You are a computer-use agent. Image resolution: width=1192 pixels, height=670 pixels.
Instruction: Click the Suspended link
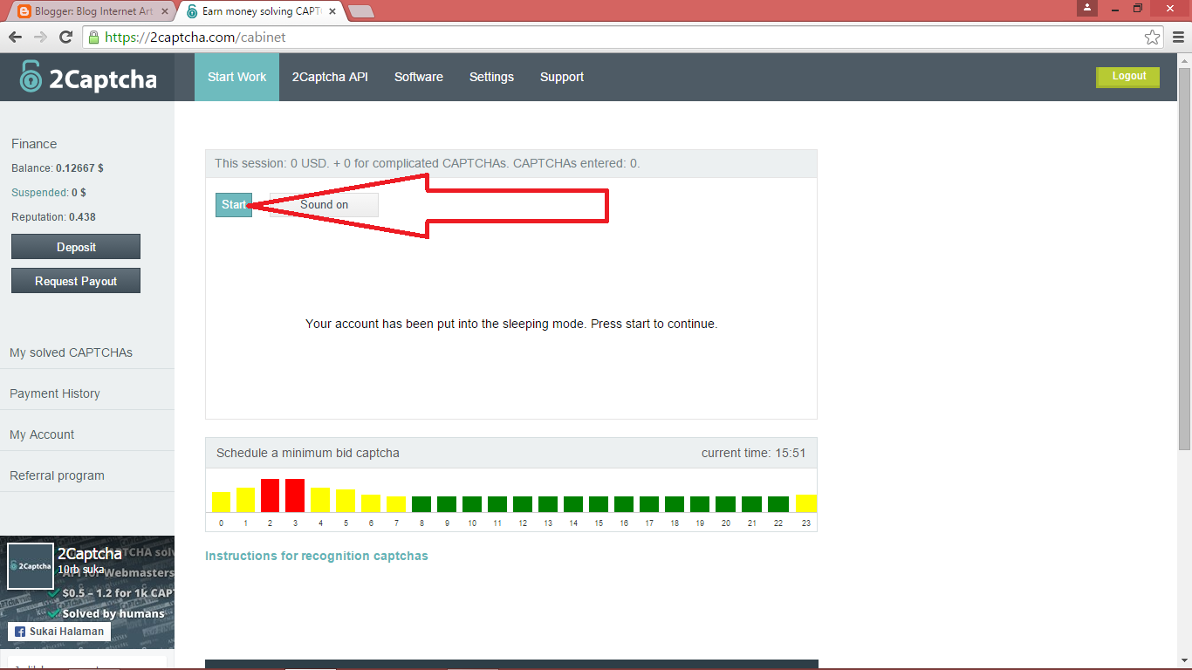(x=39, y=193)
